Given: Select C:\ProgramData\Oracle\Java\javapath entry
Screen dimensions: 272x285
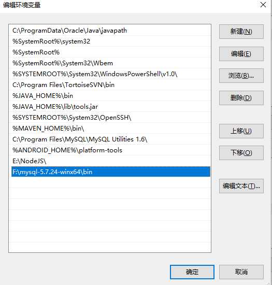Looking at the screenshot, I should point(111,31).
